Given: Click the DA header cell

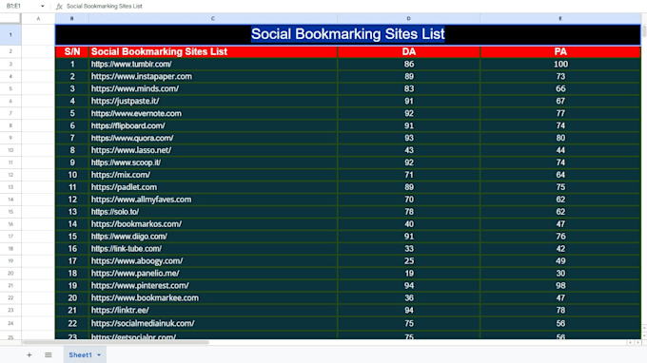Looking at the screenshot, I should (x=408, y=51).
